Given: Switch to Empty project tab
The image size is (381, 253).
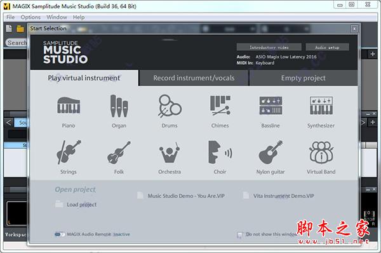Looking at the screenshot, I should click(304, 78).
